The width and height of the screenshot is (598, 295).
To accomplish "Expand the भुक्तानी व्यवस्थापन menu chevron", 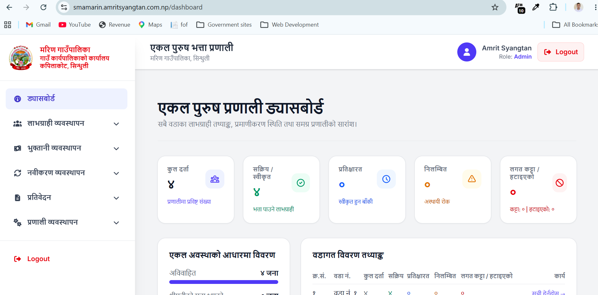I will click(116, 149).
